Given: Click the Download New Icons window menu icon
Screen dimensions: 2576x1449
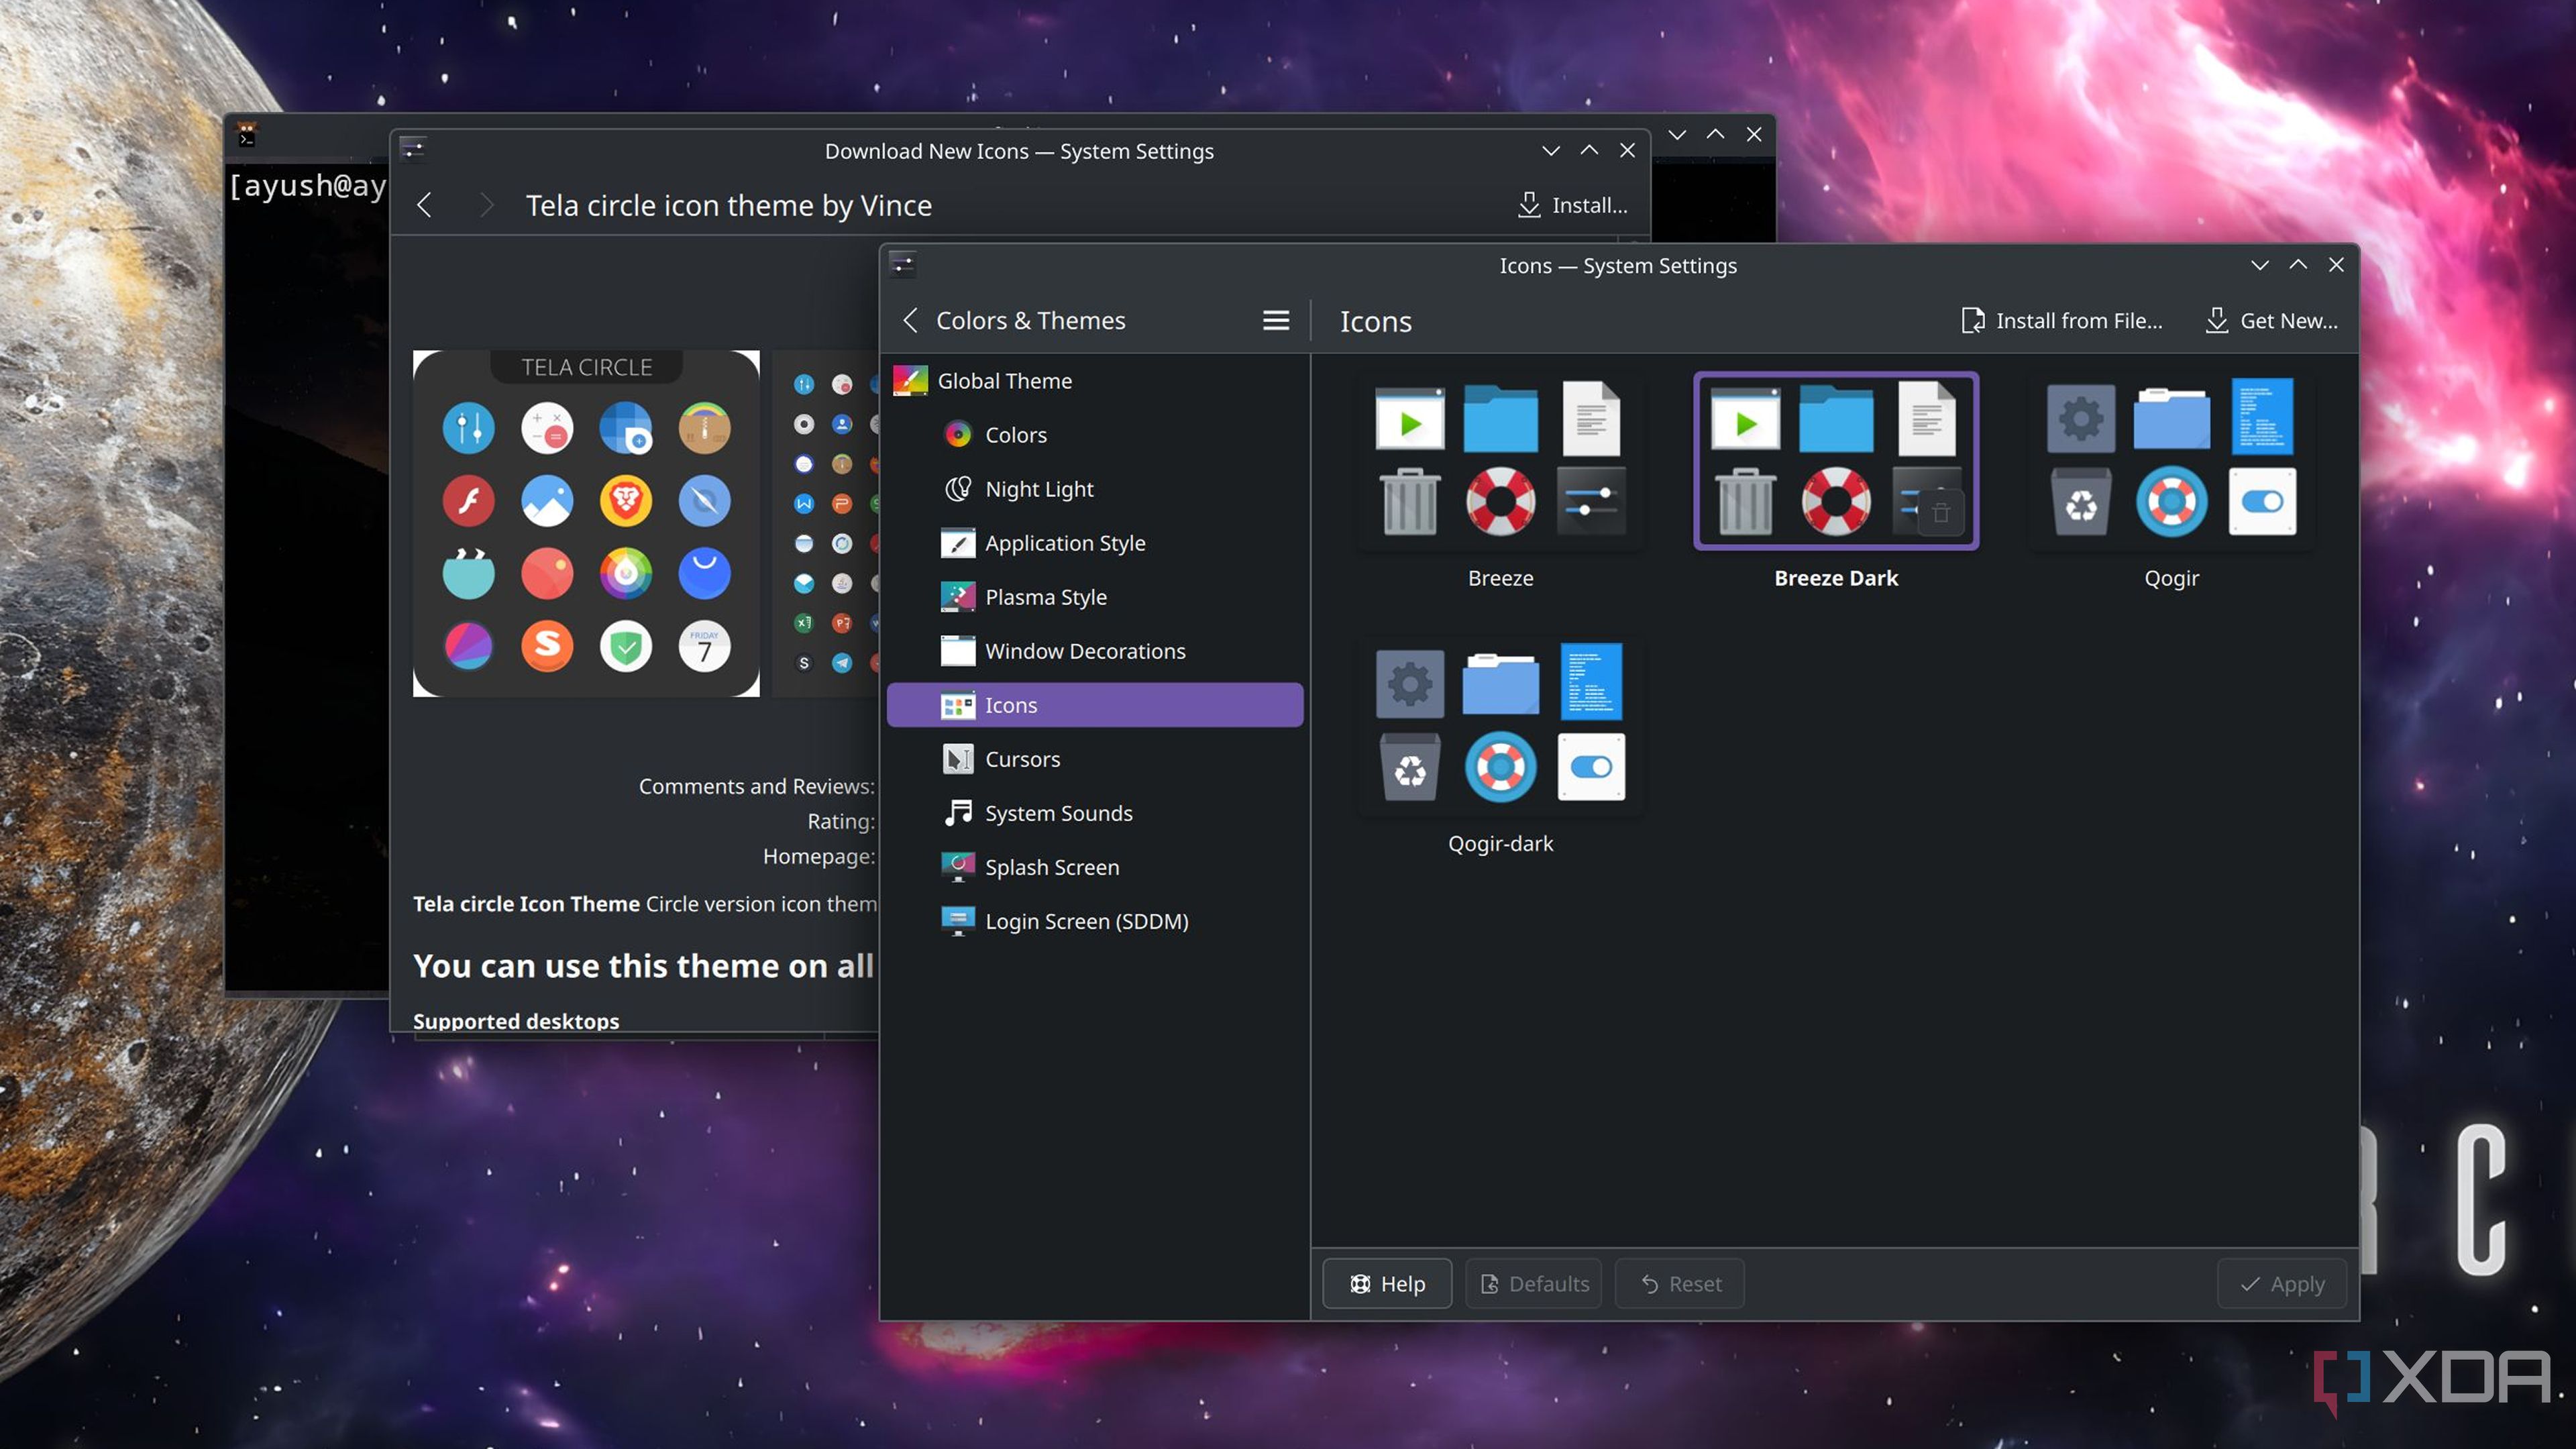Looking at the screenshot, I should click(x=413, y=151).
